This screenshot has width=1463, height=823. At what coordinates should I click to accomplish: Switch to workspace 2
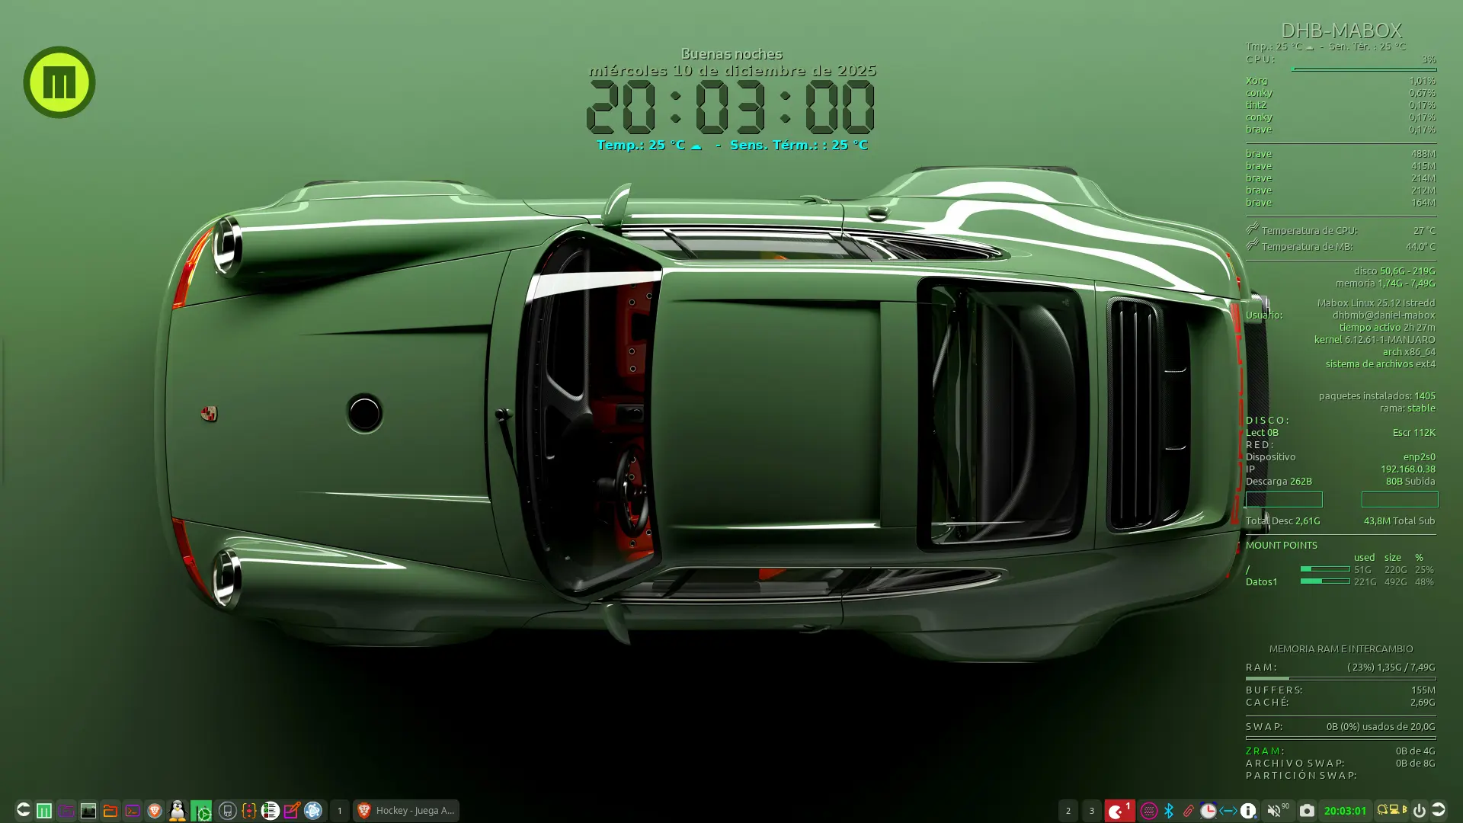click(1068, 811)
